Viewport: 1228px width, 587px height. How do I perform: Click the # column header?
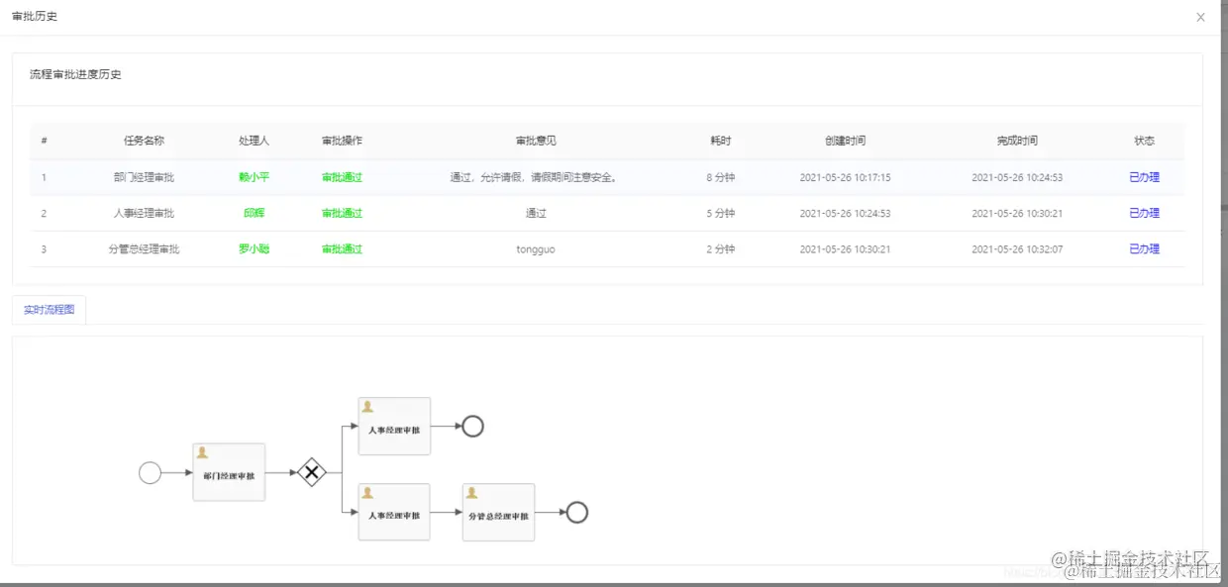44,141
